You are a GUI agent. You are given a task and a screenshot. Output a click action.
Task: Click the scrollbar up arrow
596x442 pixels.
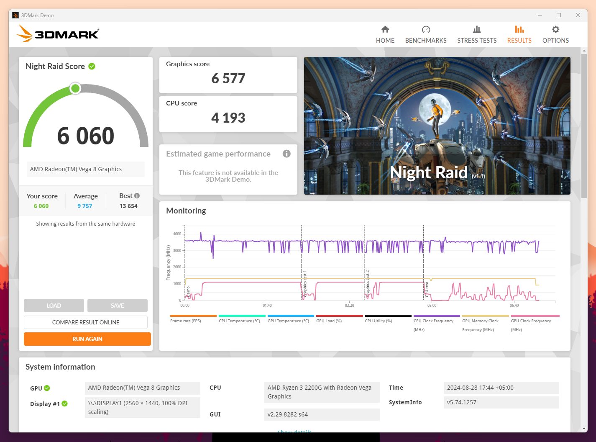[x=584, y=51]
